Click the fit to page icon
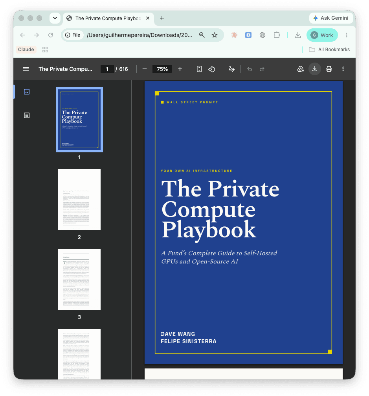This screenshot has height=396, width=369. (x=199, y=69)
